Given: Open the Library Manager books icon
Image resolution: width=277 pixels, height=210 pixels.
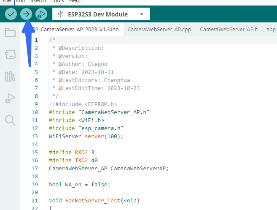Looking at the screenshot, I should (10, 76).
